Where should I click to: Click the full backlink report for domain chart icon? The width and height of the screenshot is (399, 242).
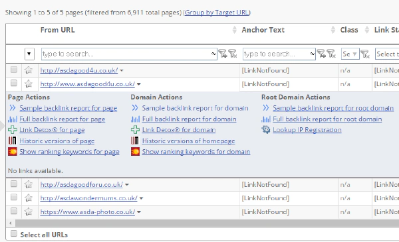135,119
